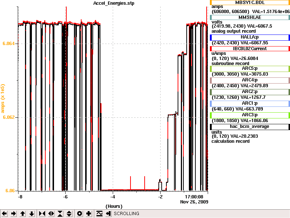Select the IBC0L02Current curve legend
The image size is (290, 218).
pyautogui.click(x=250, y=49)
